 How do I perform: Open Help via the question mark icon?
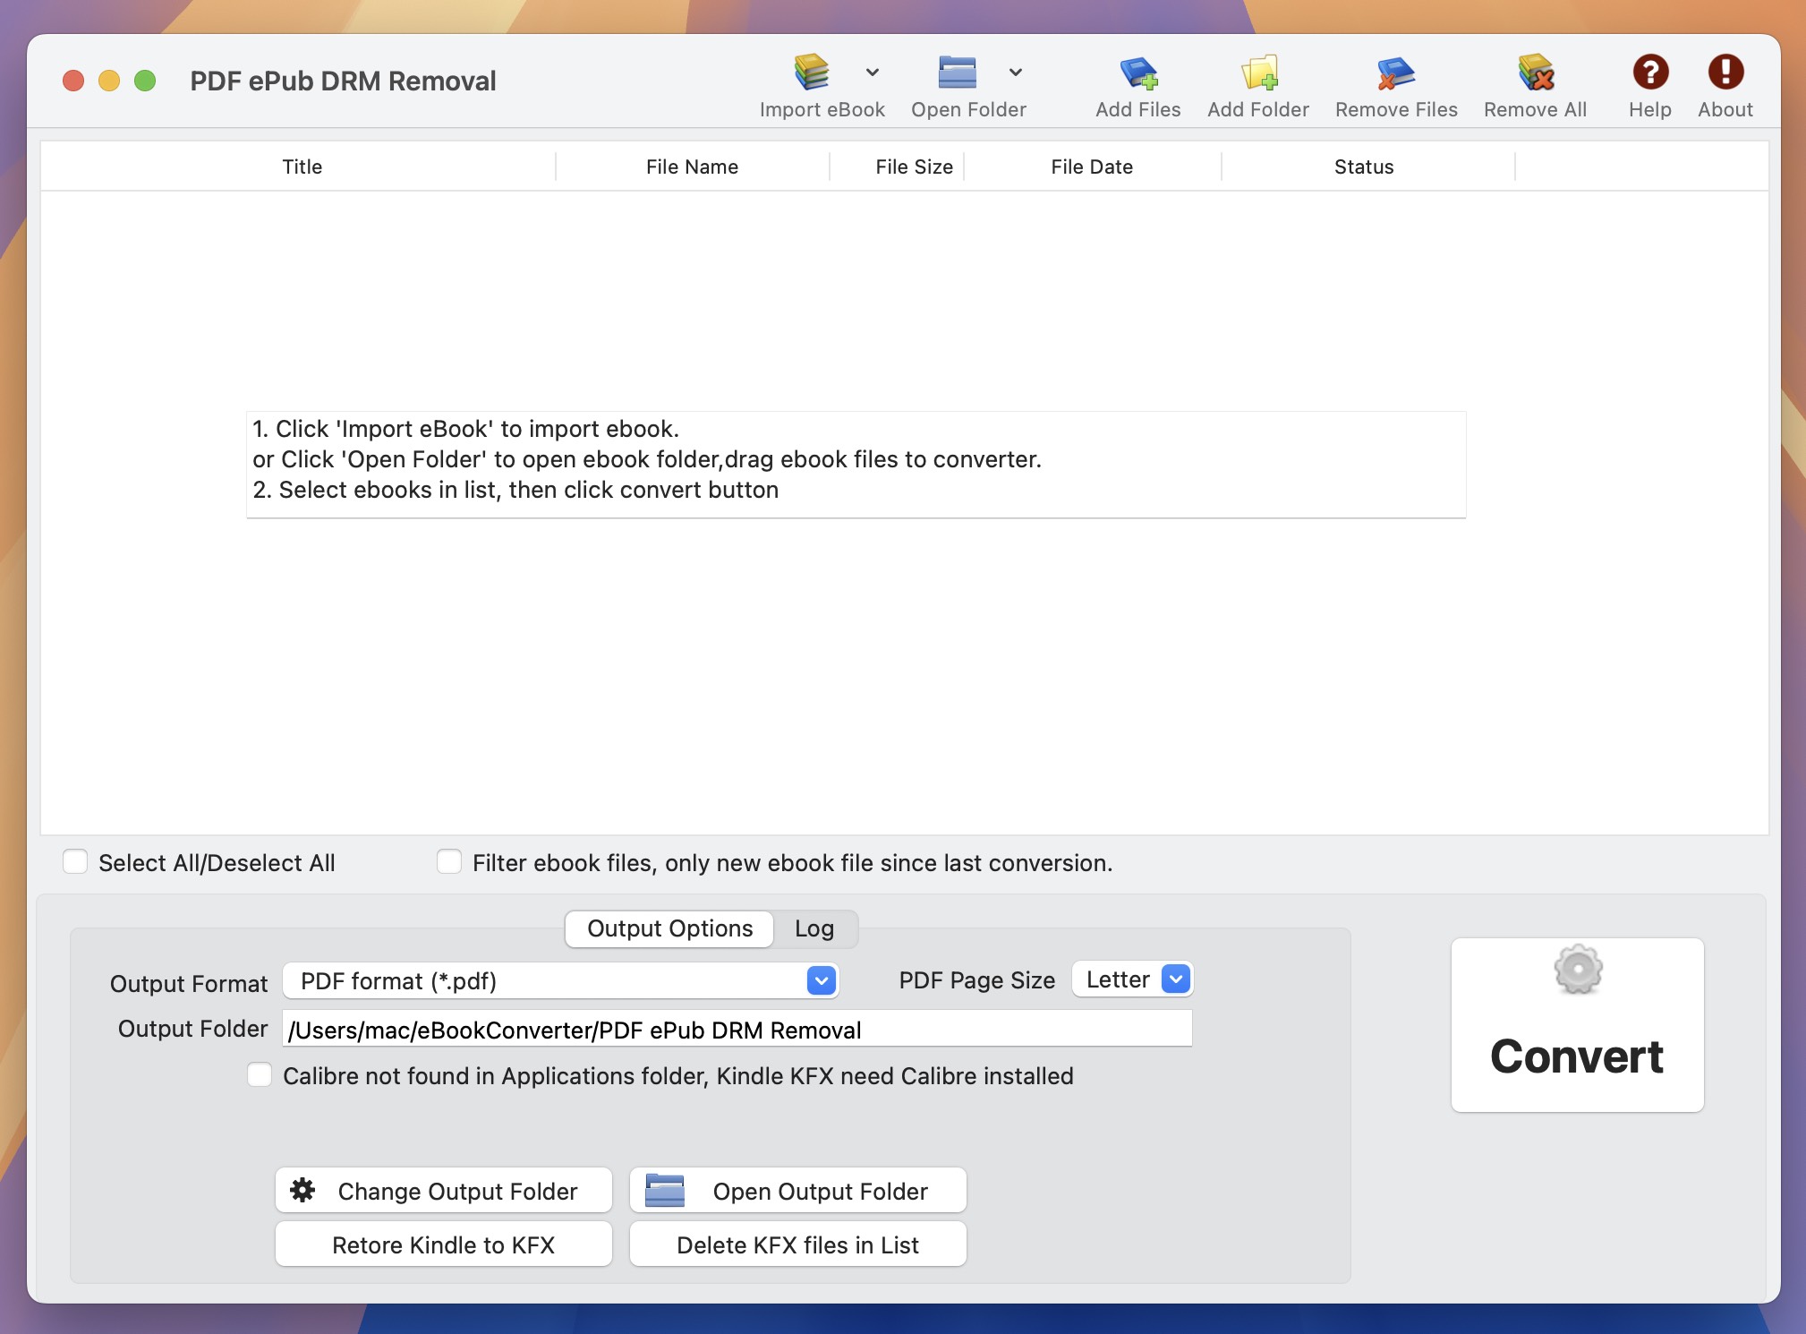pos(1648,72)
